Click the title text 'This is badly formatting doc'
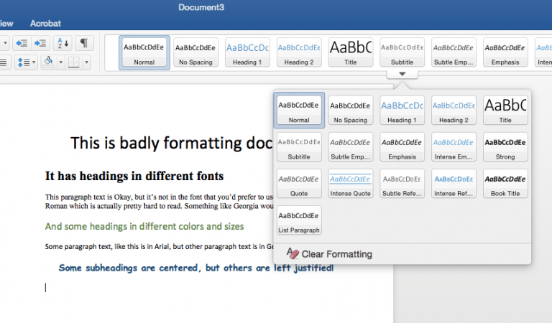Viewport: 552px width, 323px height. [x=172, y=144]
